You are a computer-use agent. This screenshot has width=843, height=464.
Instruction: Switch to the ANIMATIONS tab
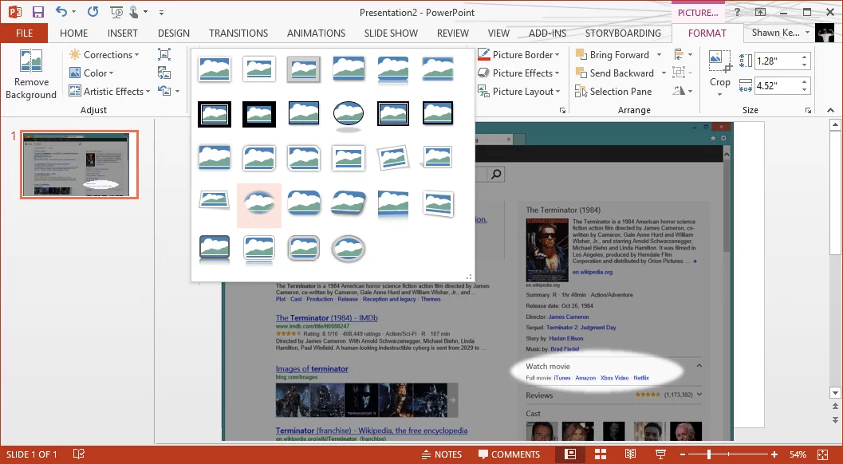point(316,33)
